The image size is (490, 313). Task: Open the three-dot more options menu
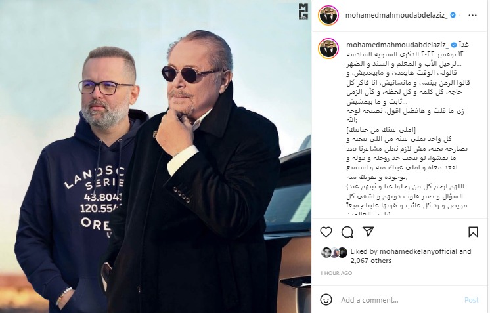click(x=472, y=15)
